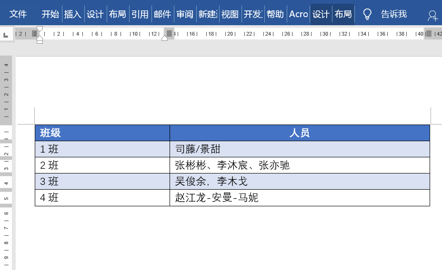Click the right indent marker near 14 on ruler

[x=165, y=38]
